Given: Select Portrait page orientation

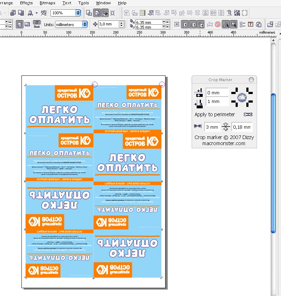Looking at the screenshot, I should click(20, 25).
